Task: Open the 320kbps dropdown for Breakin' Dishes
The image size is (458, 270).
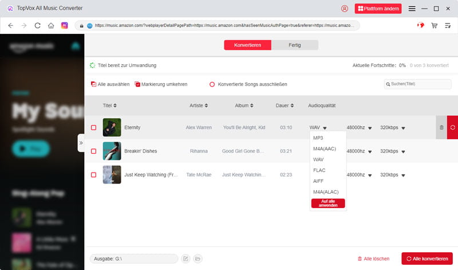Action: coord(403,152)
